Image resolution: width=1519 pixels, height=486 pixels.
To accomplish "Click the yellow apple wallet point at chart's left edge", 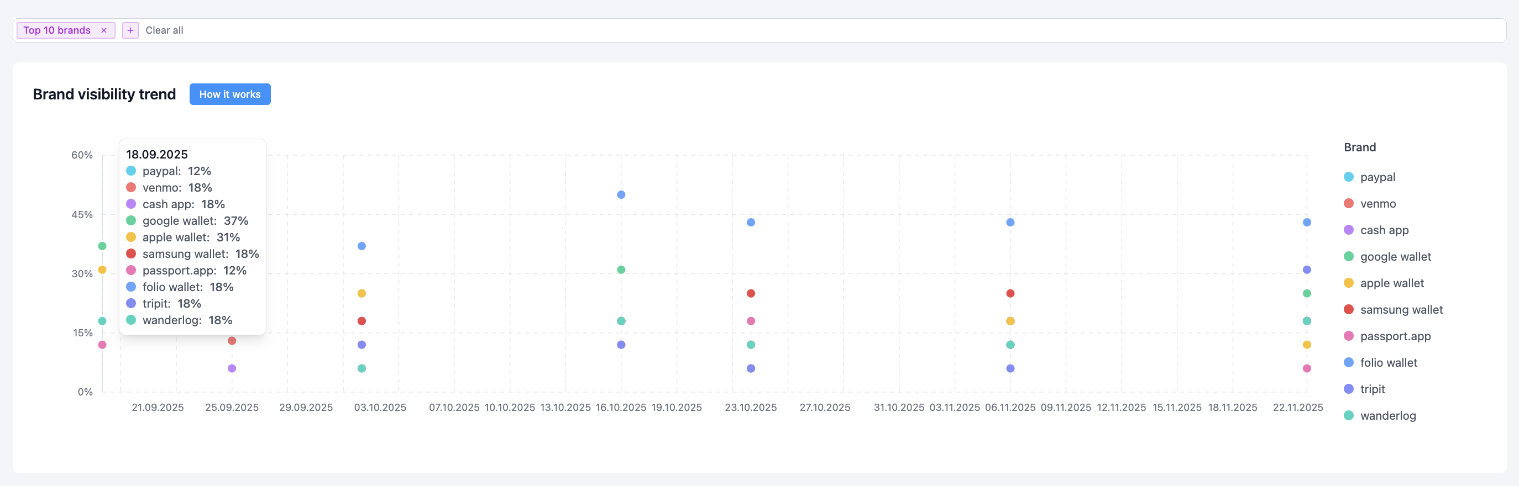I will [x=102, y=270].
